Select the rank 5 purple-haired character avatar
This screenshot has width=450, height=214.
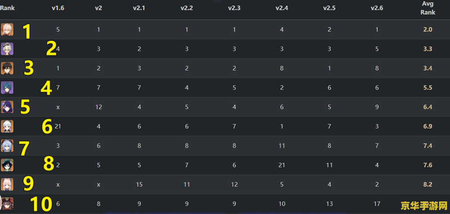[x=7, y=107]
